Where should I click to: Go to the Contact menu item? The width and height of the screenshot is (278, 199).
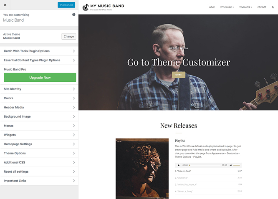coord(262,7)
